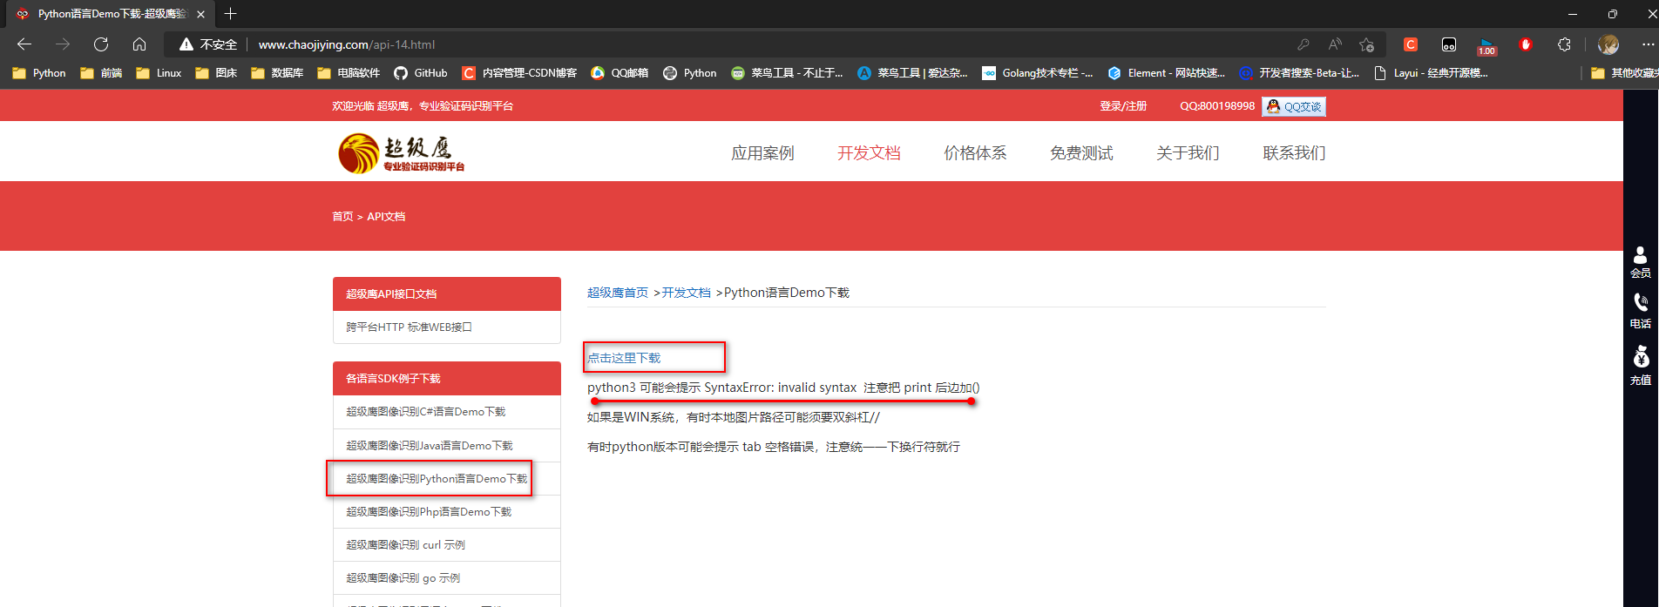
Task: Expand the 电脑软件 bookmarks folder
Action: point(349,73)
